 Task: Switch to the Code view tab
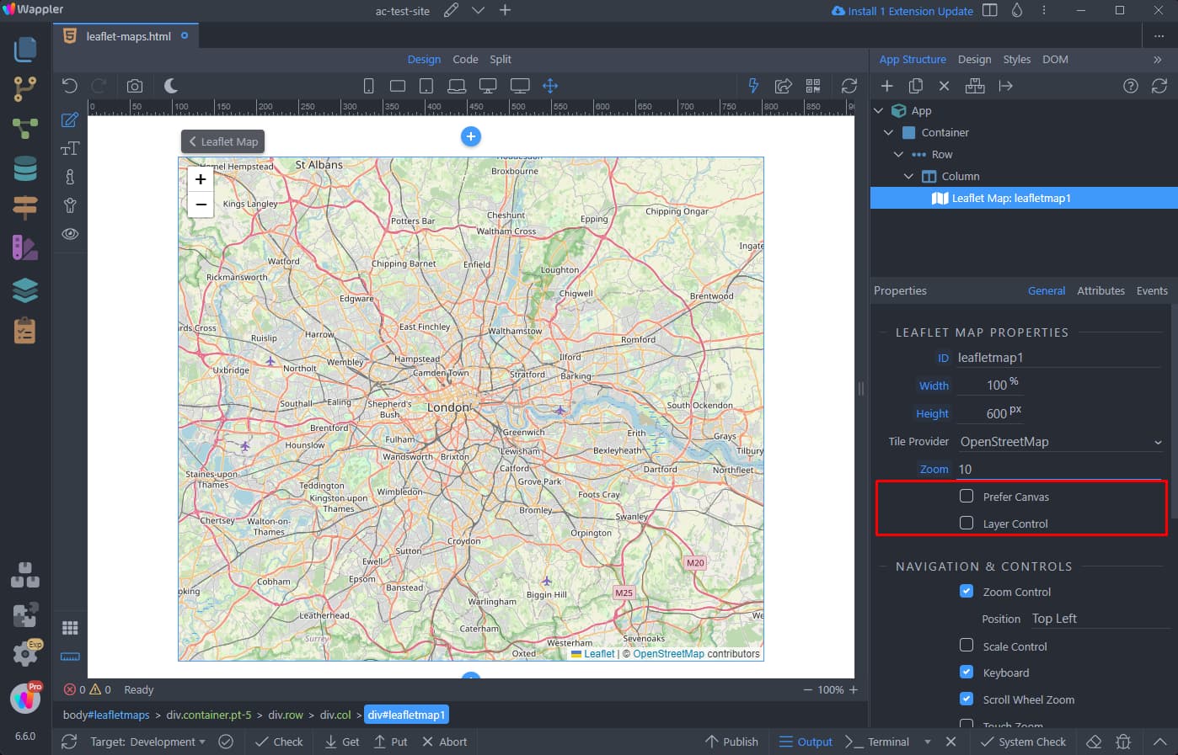(465, 59)
